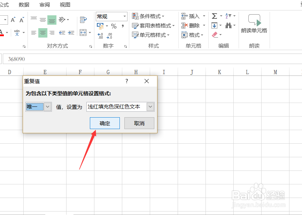The width and height of the screenshot is (302, 215).
Task: Decrease the cell indent
Action: pos(62,33)
